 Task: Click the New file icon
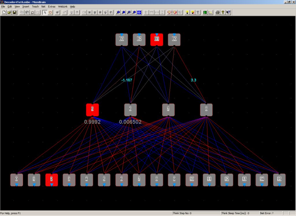tap(4, 12)
